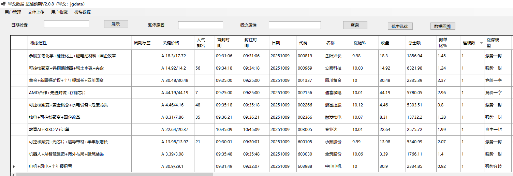
Task: Select cell 可控核聚变+光芯片+超导带材+半年报增长
Action: tap(80, 142)
